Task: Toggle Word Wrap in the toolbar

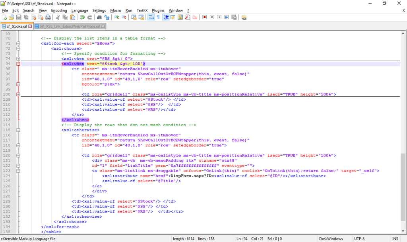Action: tap(151, 18)
